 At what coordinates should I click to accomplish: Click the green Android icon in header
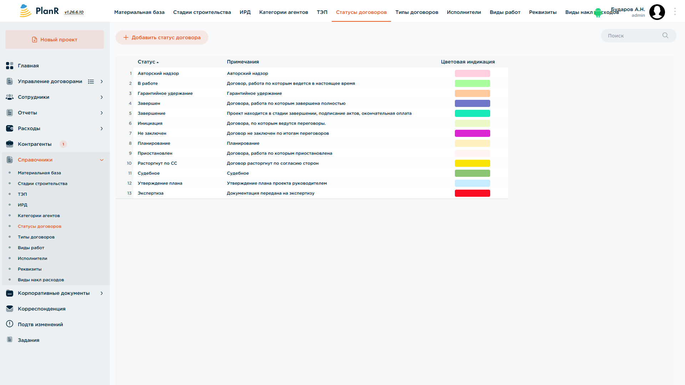coord(598,13)
